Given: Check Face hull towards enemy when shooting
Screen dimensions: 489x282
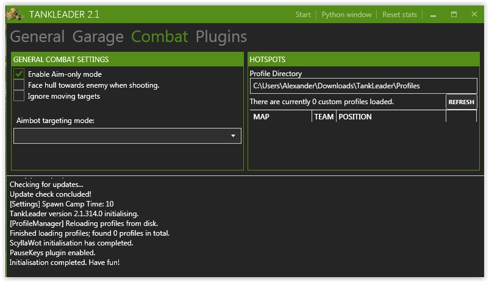Looking at the screenshot, I should pos(19,85).
